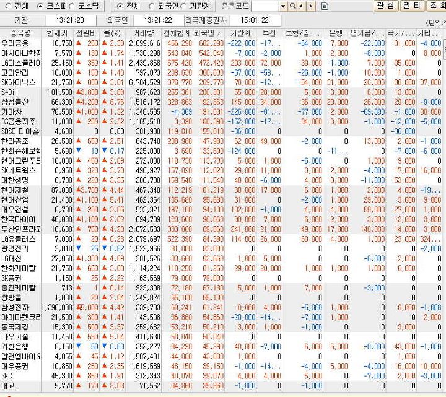Select the S-Oil stock row

221,92
